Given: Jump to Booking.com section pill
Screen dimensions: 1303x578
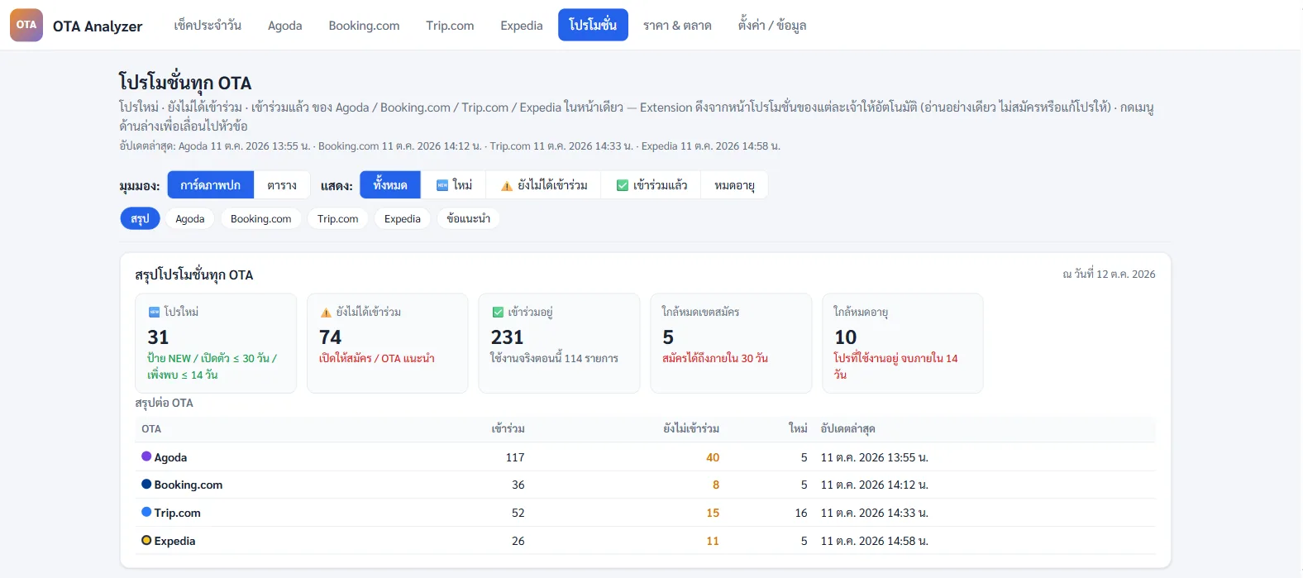Looking at the screenshot, I should (261, 218).
